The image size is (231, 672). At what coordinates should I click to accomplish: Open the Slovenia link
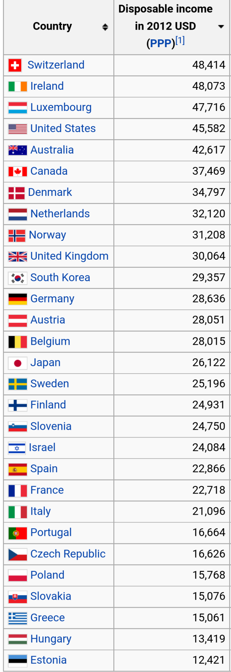click(x=51, y=426)
